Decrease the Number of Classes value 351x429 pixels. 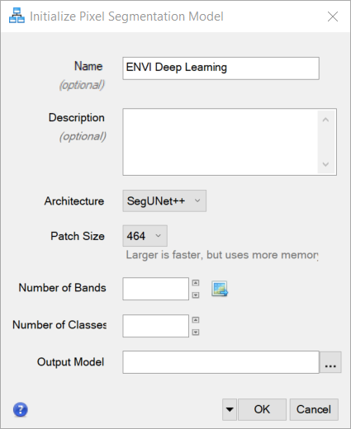(x=196, y=332)
